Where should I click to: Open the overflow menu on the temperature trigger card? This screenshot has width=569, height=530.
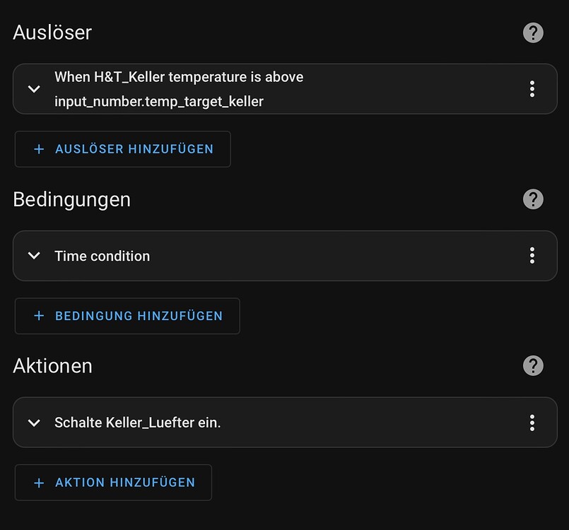coord(532,88)
